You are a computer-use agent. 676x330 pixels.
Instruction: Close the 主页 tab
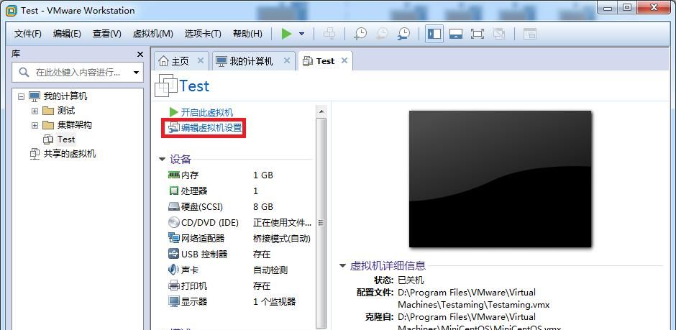click(201, 60)
